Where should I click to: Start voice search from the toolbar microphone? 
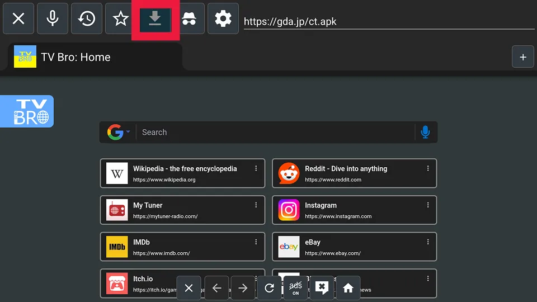53,18
